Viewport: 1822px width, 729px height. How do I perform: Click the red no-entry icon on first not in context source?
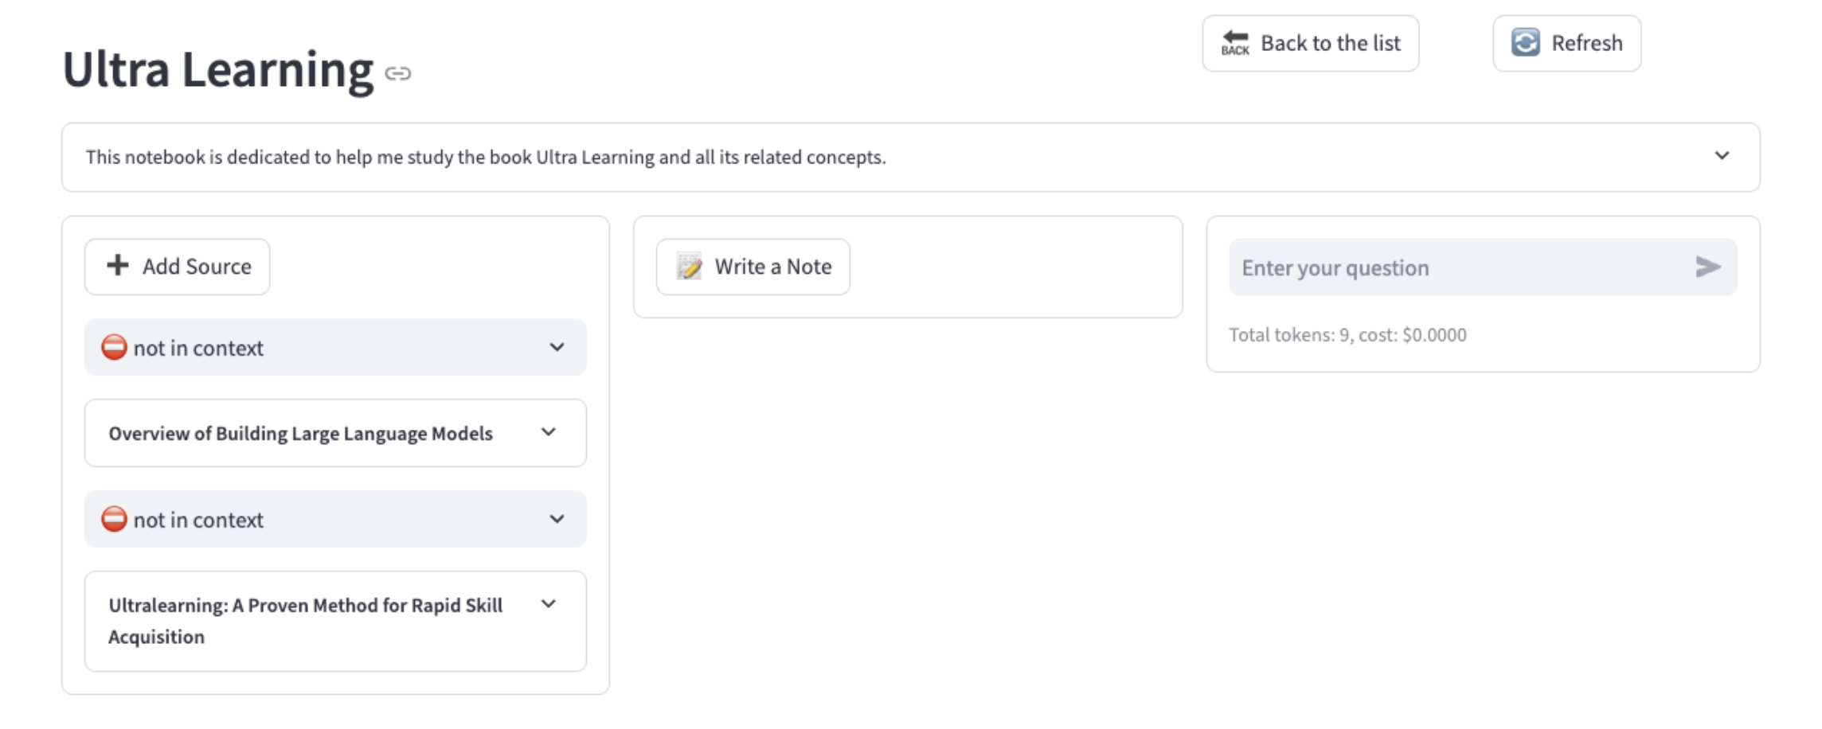[114, 347]
